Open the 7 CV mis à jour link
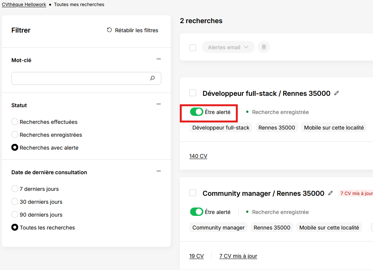The width and height of the screenshot is (373, 270). pyautogui.click(x=238, y=256)
